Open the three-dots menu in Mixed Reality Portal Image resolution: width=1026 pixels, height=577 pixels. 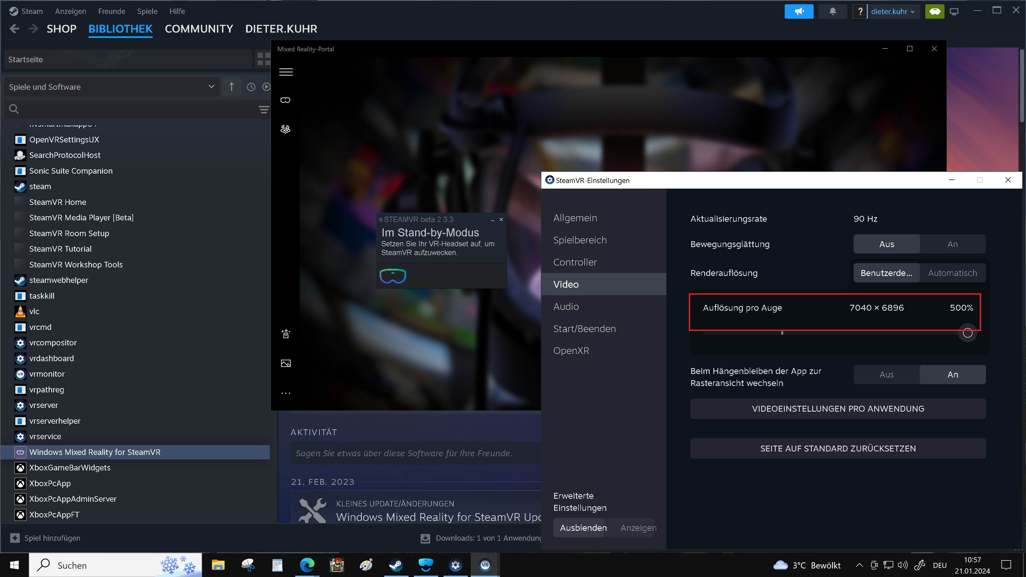click(286, 393)
